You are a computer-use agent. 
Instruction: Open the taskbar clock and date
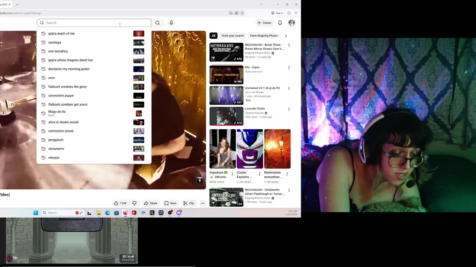tap(292, 213)
